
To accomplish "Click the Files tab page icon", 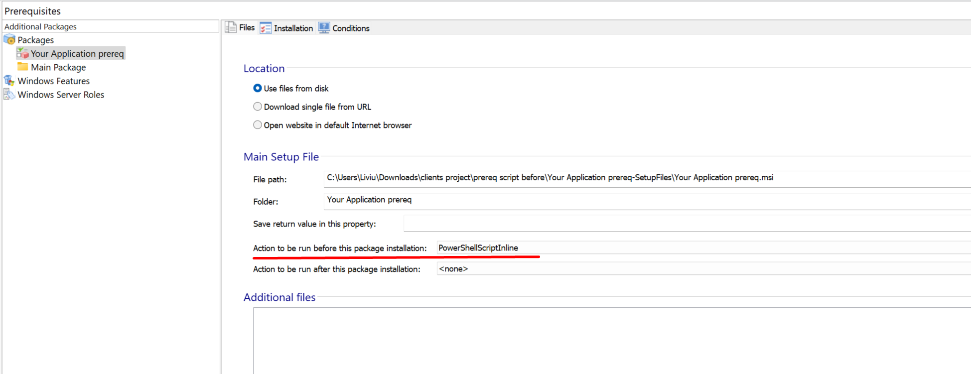I will 231,27.
